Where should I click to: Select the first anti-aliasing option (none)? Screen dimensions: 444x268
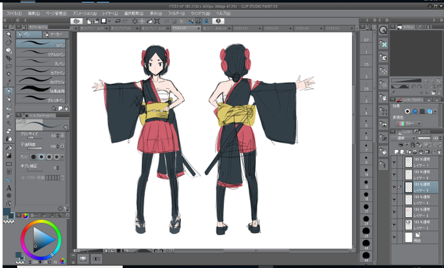pyautogui.click(x=33, y=156)
